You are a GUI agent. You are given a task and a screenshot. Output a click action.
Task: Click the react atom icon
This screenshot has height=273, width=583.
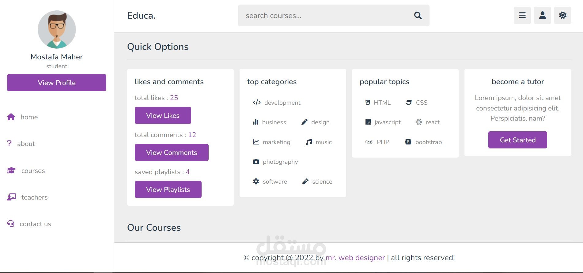[419, 122]
